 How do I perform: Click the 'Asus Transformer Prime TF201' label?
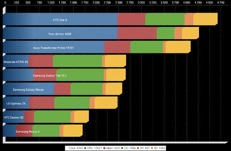(54, 48)
